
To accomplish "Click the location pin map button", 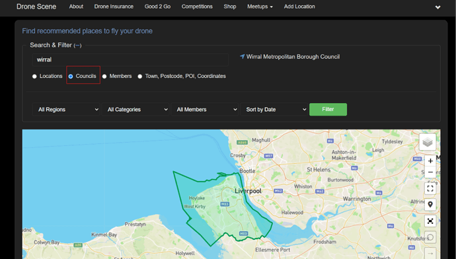I will click(430, 204).
